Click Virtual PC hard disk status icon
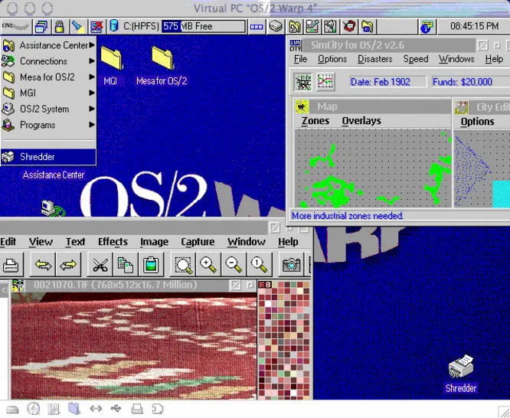This screenshot has height=418, width=510. [12, 409]
